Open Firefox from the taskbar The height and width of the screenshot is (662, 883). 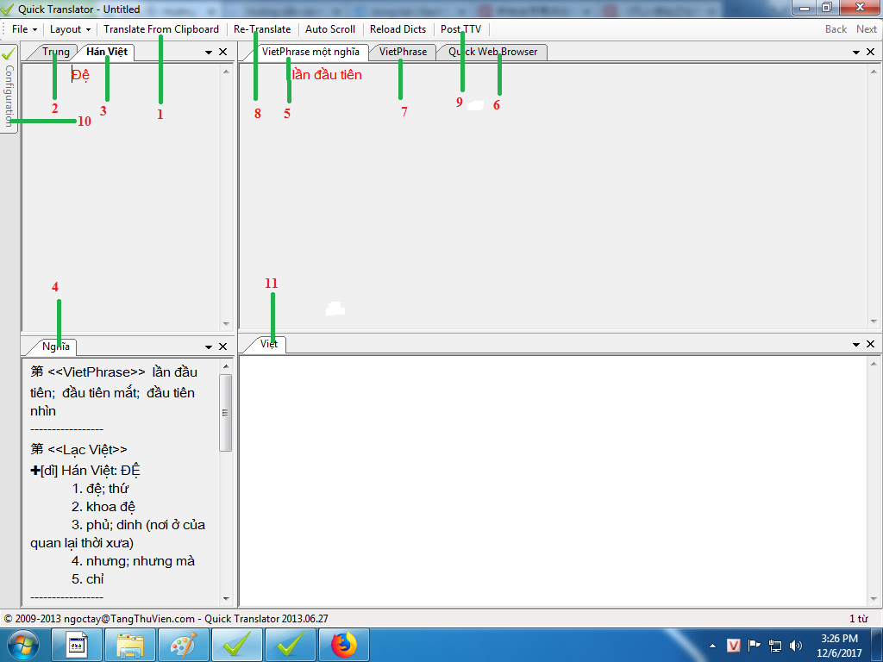point(344,645)
